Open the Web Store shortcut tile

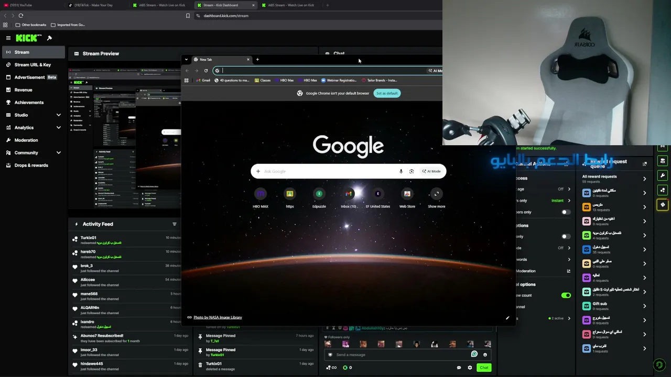click(407, 198)
